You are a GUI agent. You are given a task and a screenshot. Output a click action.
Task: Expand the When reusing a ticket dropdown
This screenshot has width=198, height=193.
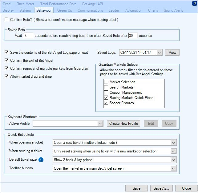[x=173, y=151]
